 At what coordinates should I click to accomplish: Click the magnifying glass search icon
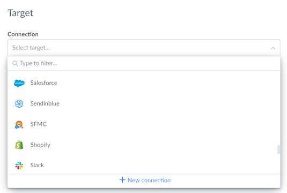click(15, 63)
